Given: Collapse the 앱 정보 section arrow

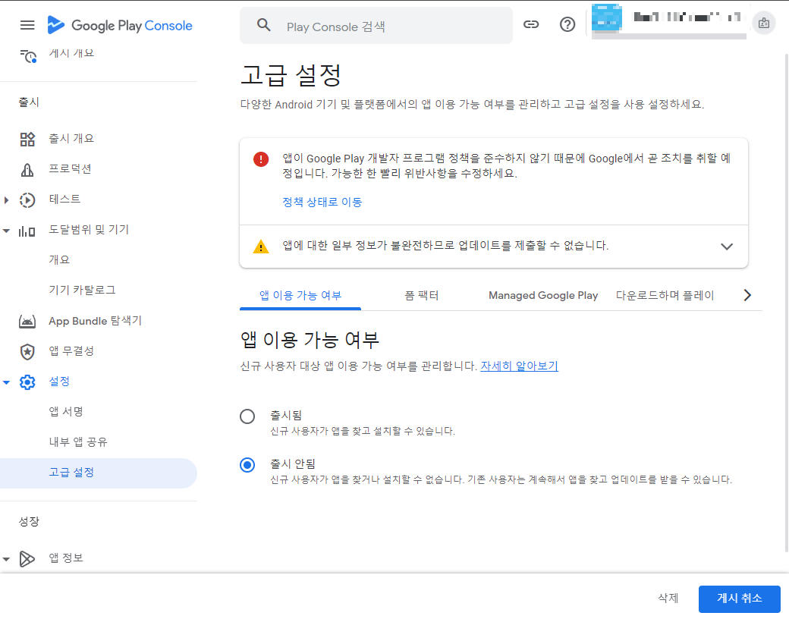Looking at the screenshot, I should tap(6, 558).
